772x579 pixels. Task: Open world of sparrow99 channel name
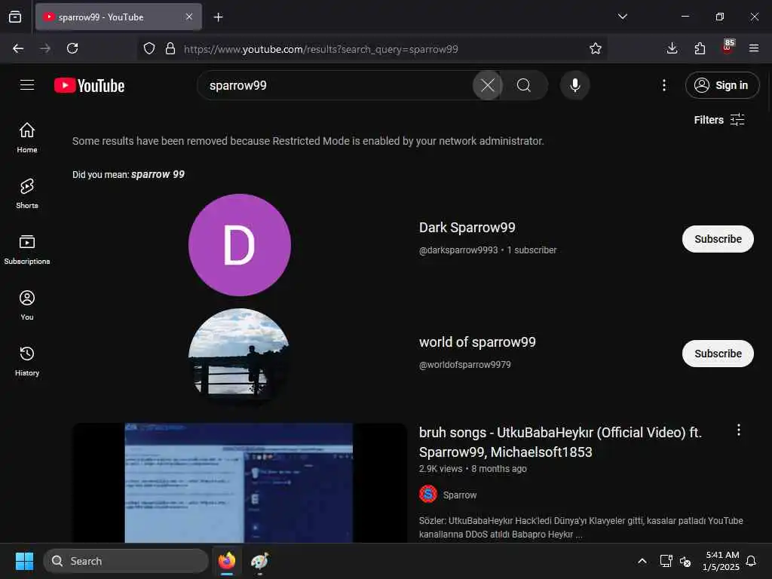point(477,342)
